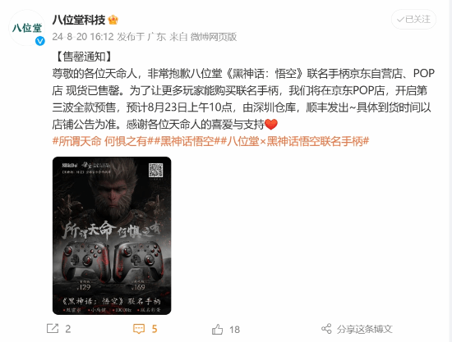The width and height of the screenshot is (452, 342).
Task: Click the post timestamp 24-8-20 16:12
Action: pos(83,37)
